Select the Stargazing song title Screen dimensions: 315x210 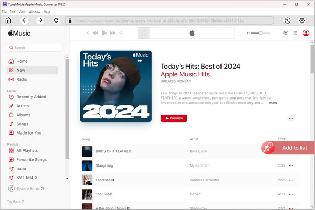(104, 165)
